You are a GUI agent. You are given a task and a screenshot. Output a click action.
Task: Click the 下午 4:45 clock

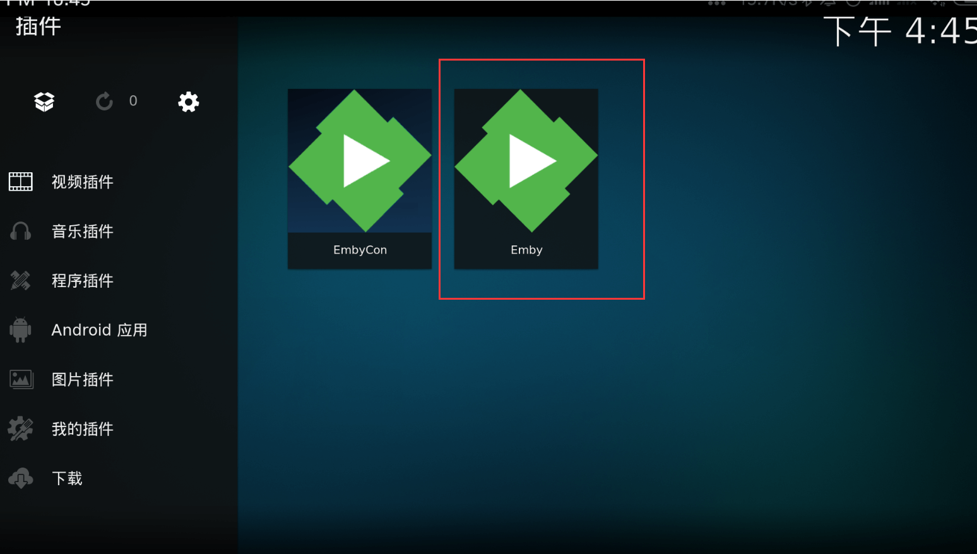[x=900, y=31]
